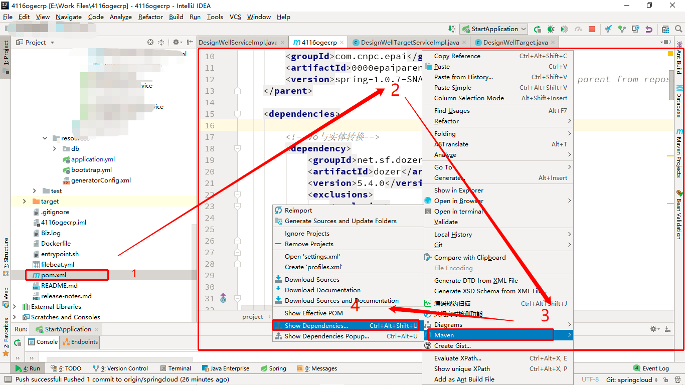Open the Refactor menu in menu bar

pyautogui.click(x=150, y=17)
